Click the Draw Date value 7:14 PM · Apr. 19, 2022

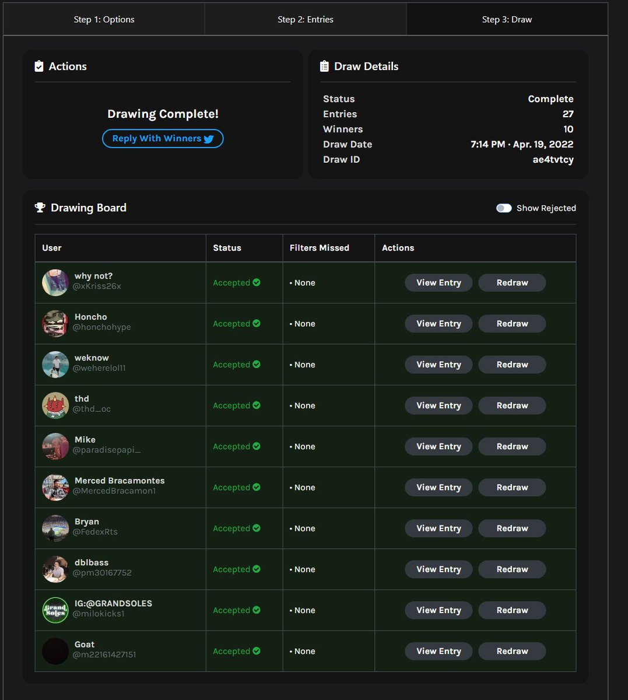point(522,144)
